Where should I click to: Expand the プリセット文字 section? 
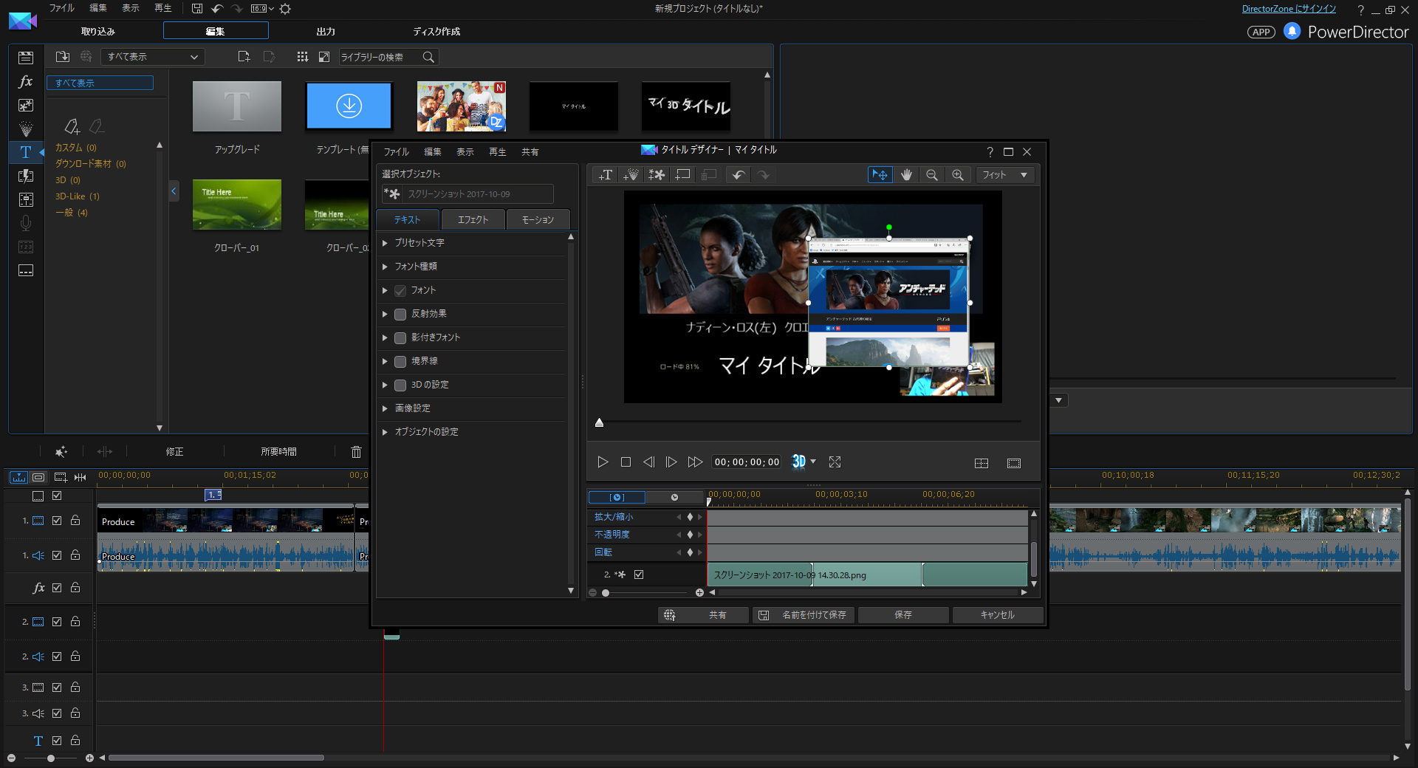pos(385,243)
